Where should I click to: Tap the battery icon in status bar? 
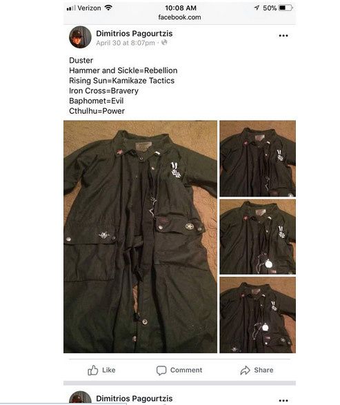click(x=286, y=8)
